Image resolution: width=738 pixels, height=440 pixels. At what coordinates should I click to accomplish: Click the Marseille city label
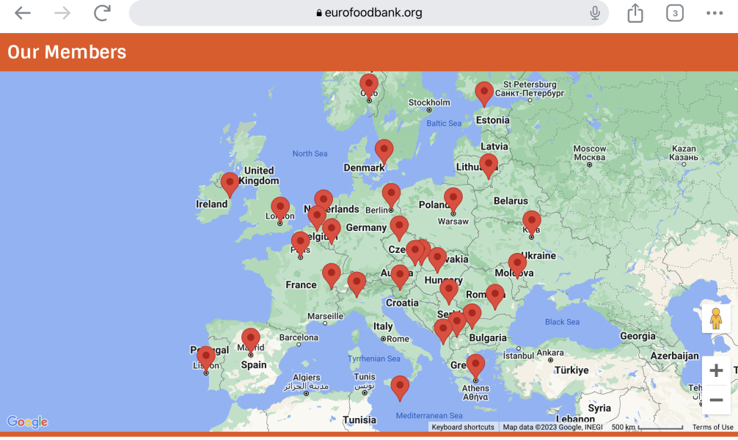pyautogui.click(x=325, y=316)
